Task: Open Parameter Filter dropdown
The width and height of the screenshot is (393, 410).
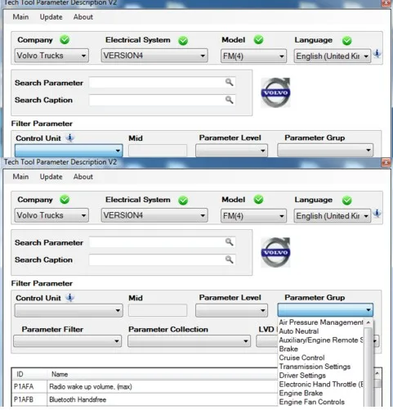Action: 67,341
